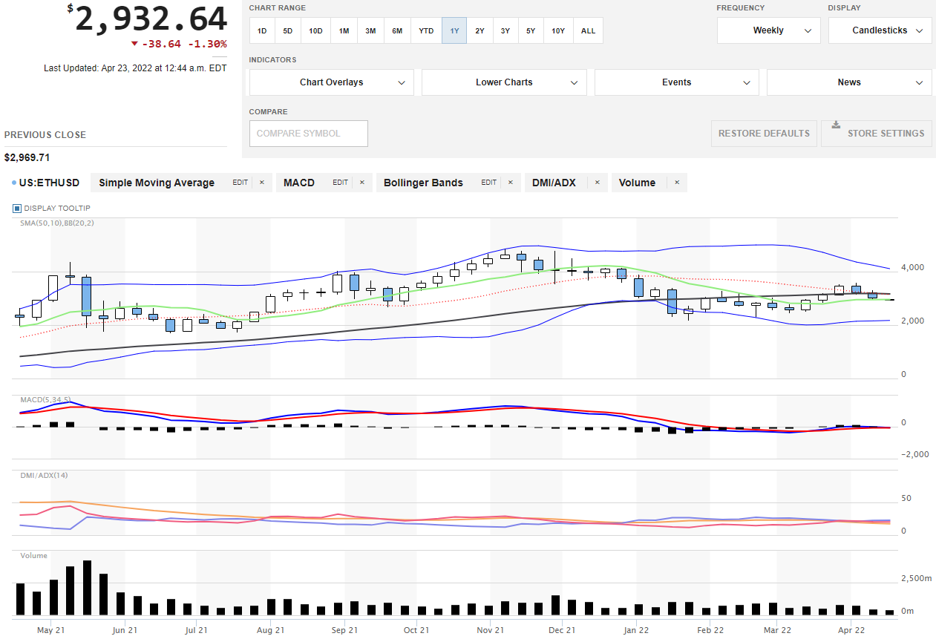Remove the DMI/ADX indicator

click(x=598, y=183)
